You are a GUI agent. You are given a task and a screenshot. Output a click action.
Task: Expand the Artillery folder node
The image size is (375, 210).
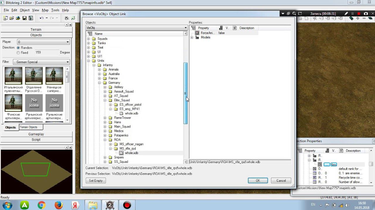coord(105,87)
